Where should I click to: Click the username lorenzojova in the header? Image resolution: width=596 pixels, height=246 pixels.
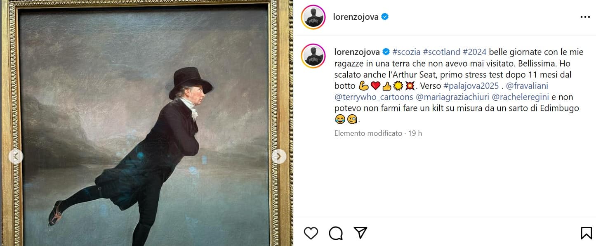point(357,17)
